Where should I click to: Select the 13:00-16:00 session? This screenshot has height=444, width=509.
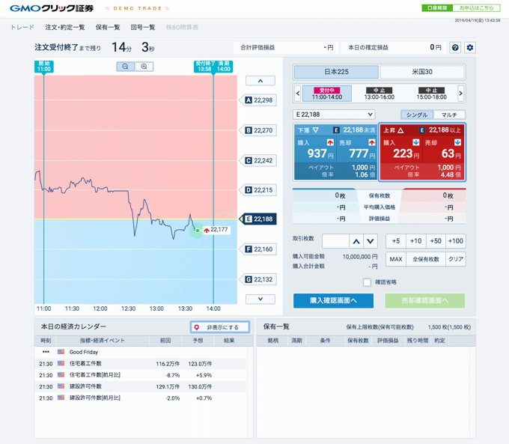[380, 94]
